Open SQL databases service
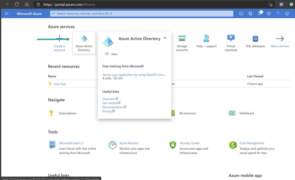Viewport: 295px width, 180px height. [255, 41]
